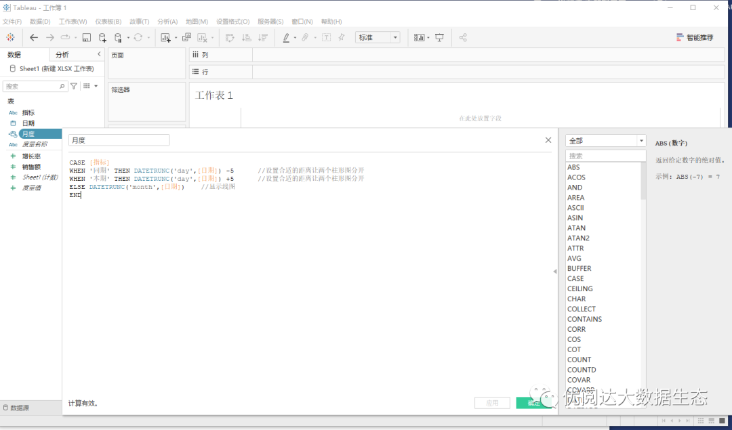The image size is (732, 430).
Task: Open the 数据(D) menu
Action: pos(40,22)
